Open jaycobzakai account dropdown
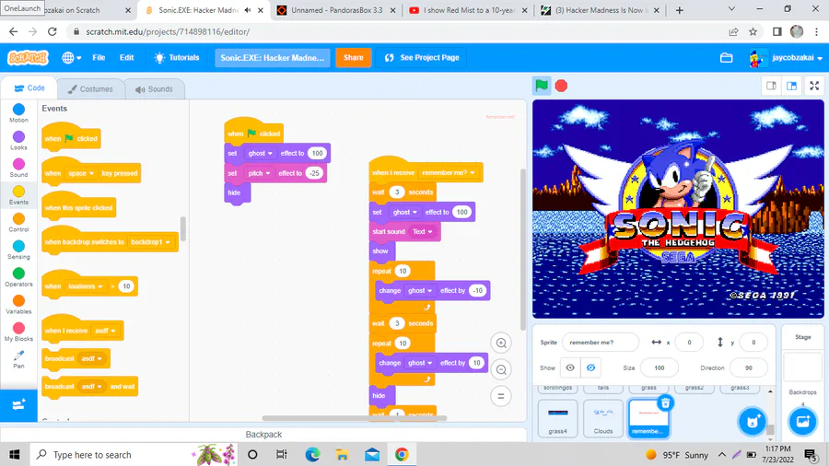This screenshot has height=466, width=829. [x=787, y=58]
